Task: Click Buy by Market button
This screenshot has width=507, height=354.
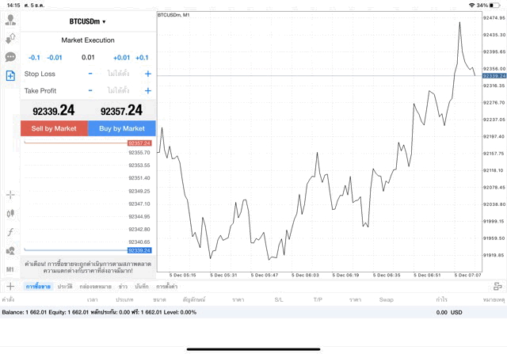Action: [x=122, y=128]
